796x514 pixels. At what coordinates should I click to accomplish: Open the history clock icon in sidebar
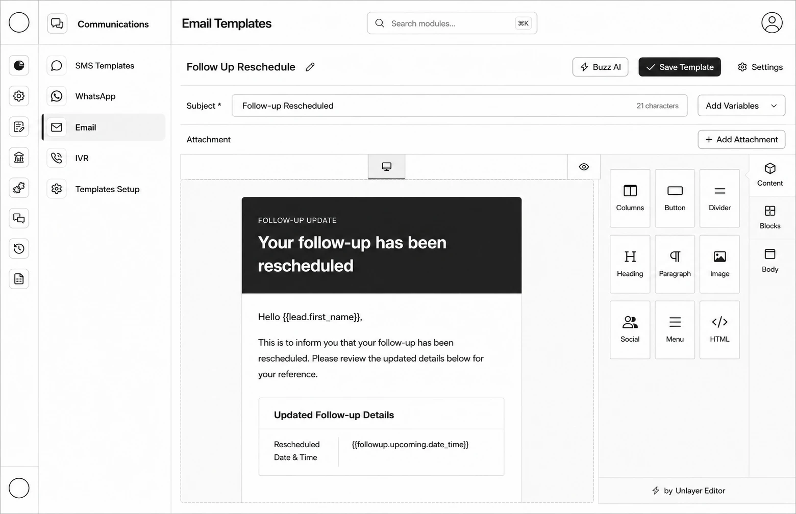click(19, 248)
